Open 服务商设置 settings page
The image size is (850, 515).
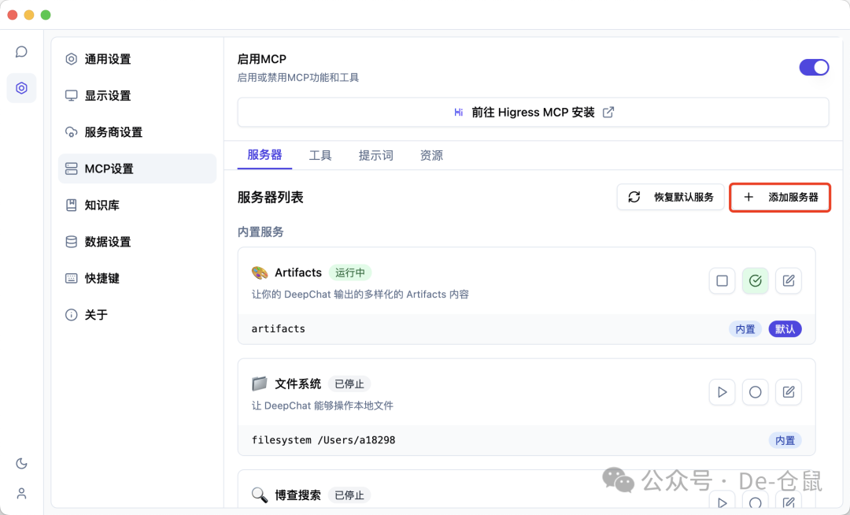[x=113, y=132]
